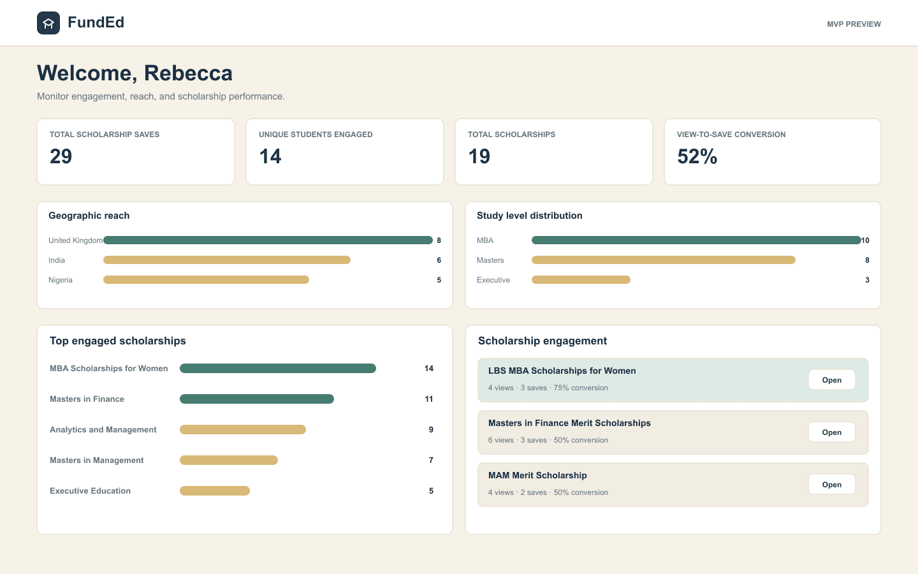The width and height of the screenshot is (918, 574).
Task: Click the United Kingdom reach bar
Action: point(268,240)
